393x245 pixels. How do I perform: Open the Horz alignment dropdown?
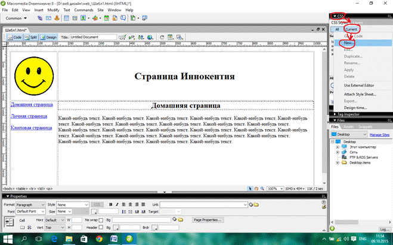click(x=55, y=220)
